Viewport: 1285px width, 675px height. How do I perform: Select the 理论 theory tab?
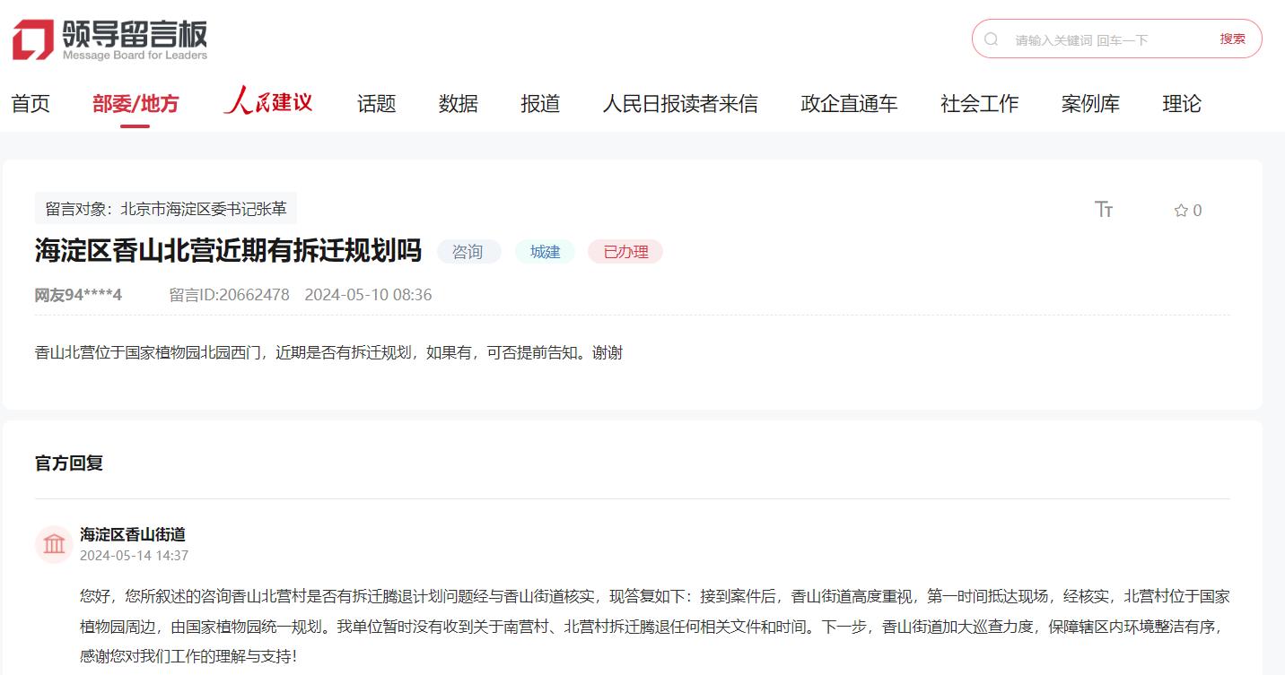(x=1182, y=104)
